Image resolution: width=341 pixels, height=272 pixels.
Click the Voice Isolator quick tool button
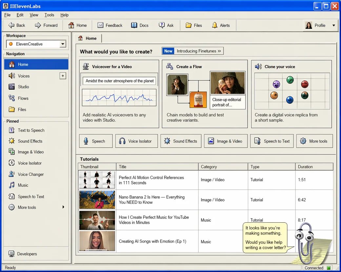click(137, 141)
